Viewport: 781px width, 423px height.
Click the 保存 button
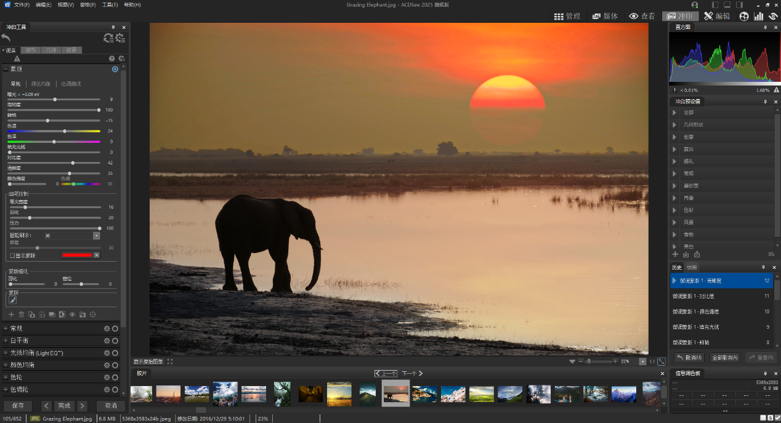click(18, 406)
